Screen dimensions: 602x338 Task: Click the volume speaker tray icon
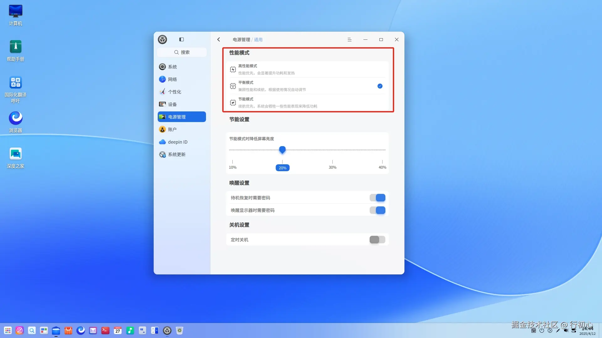click(x=566, y=330)
